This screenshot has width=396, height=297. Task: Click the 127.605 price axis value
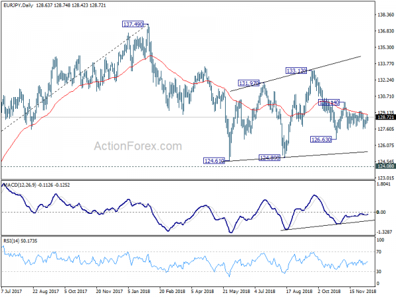pos(385,129)
